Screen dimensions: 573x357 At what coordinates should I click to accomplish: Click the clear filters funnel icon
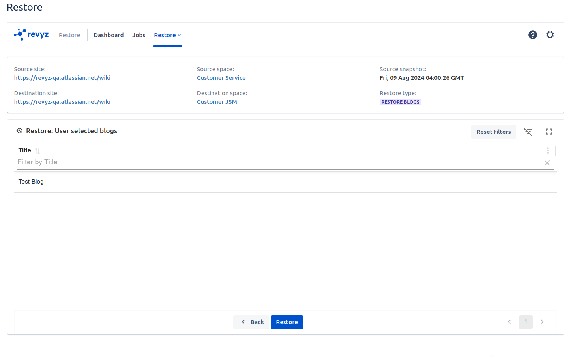click(x=528, y=132)
